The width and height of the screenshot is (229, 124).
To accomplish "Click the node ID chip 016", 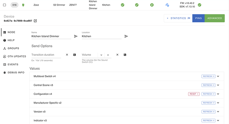I will (15, 5).
